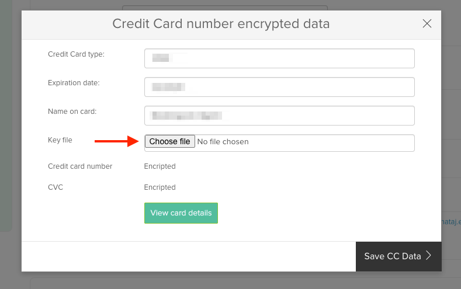461x289 pixels.
Task: Click the 'No file chosen' text
Action: [x=223, y=142]
